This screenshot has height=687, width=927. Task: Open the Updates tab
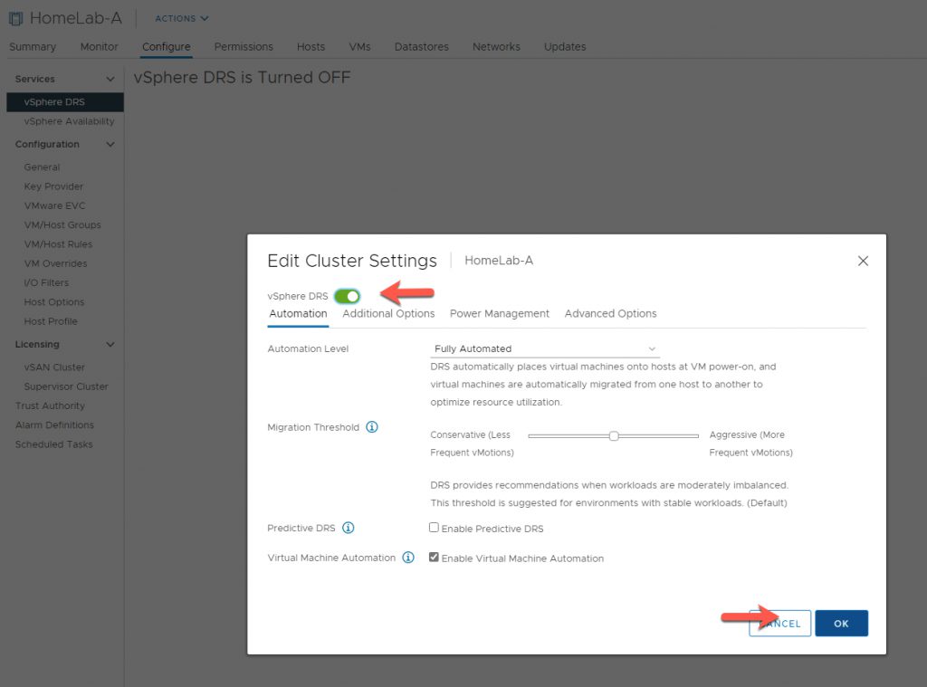(565, 47)
